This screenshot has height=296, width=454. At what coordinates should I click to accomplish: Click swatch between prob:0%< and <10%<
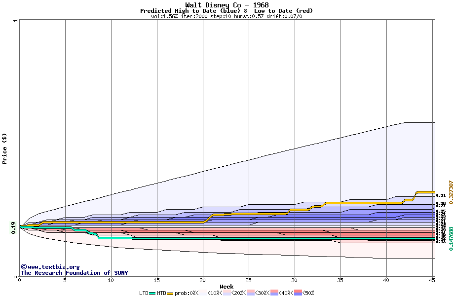click(203, 293)
